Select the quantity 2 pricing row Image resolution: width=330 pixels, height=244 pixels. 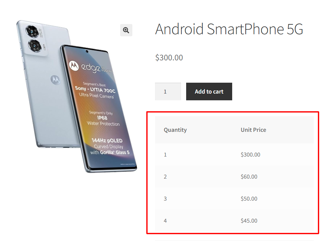[x=234, y=177]
